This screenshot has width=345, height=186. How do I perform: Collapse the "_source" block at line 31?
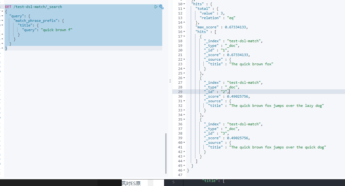(184, 101)
